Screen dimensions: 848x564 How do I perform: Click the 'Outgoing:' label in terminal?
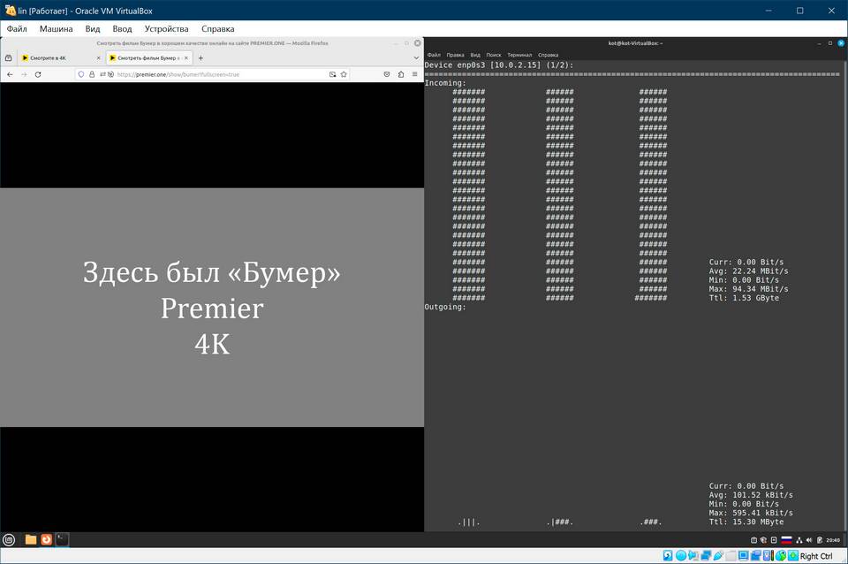445,307
